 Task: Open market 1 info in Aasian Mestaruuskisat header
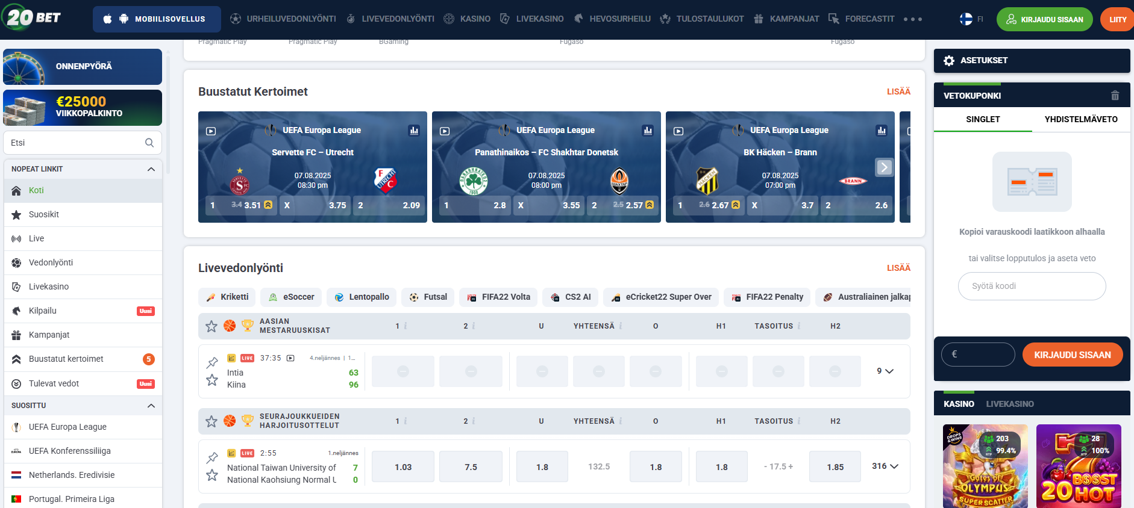pyautogui.click(x=406, y=326)
